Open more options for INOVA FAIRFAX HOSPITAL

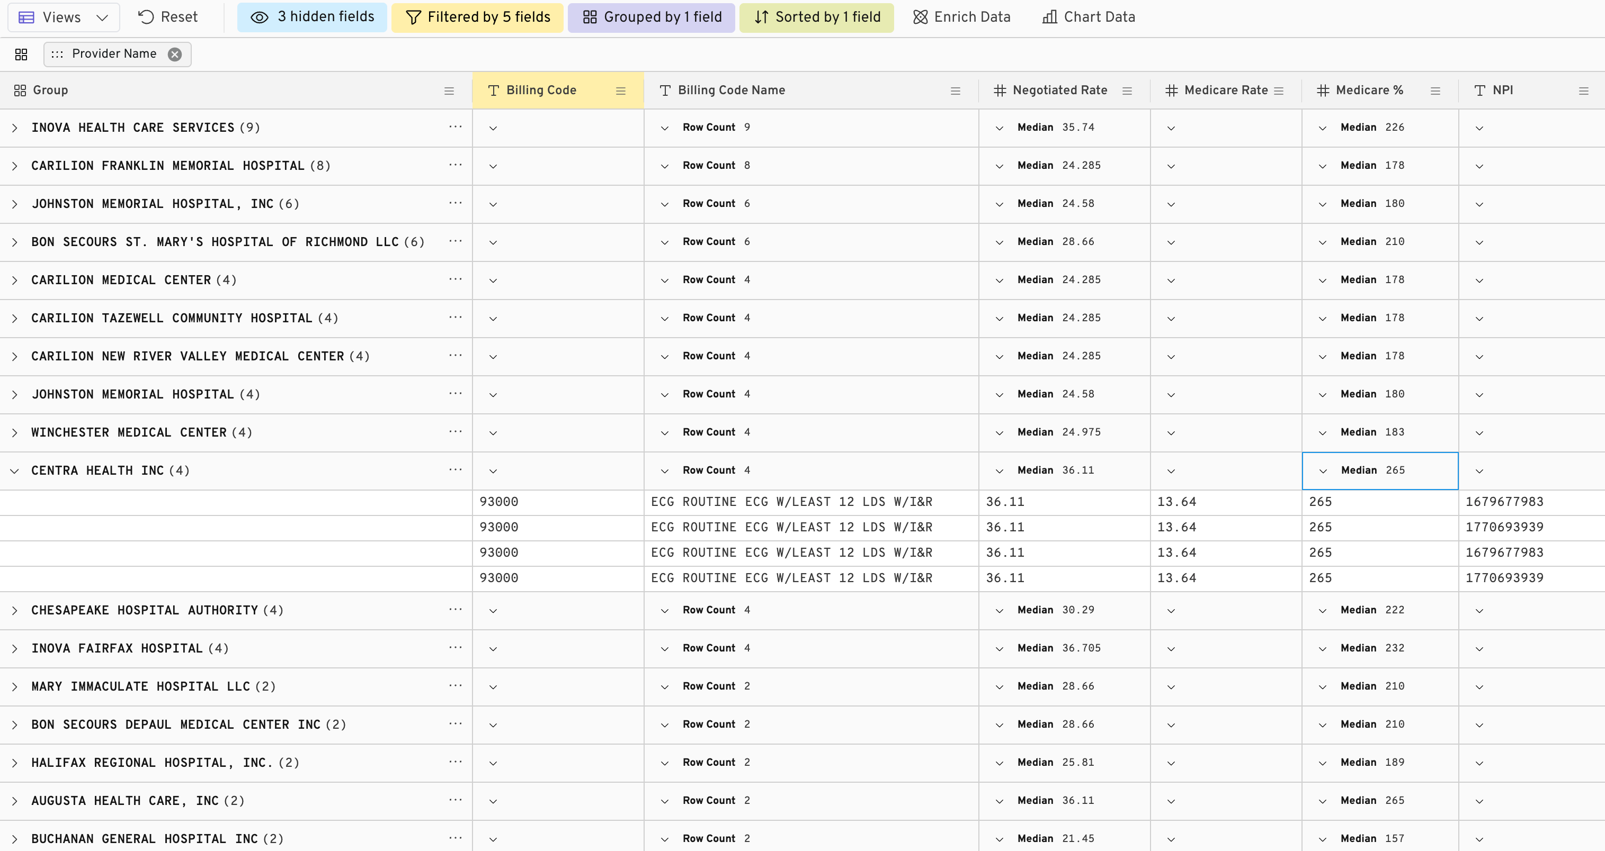click(456, 648)
